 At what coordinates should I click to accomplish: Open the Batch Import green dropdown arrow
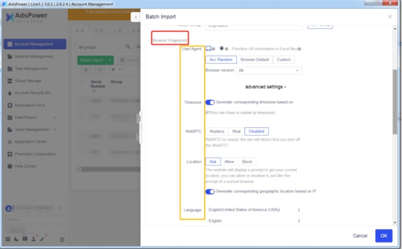(110, 60)
